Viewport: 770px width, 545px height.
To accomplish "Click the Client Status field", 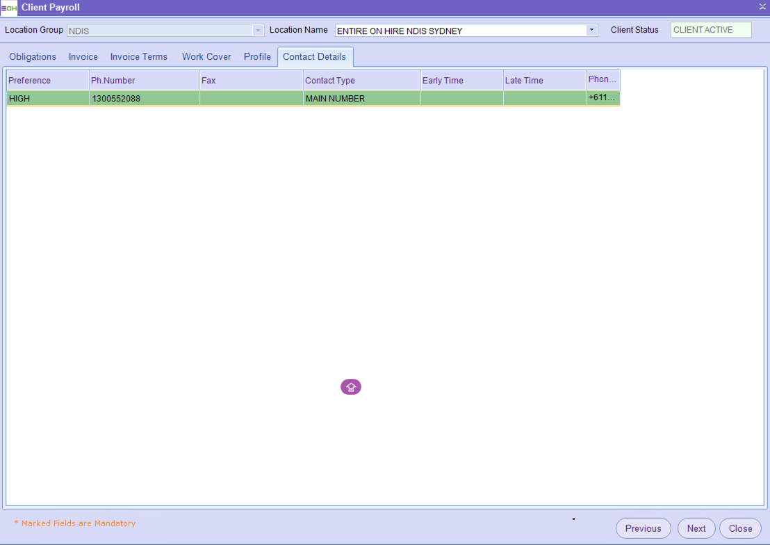I will (x=710, y=30).
